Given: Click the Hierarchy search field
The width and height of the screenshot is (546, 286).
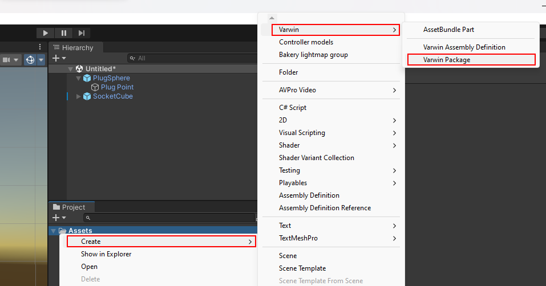Looking at the screenshot, I should (192, 58).
